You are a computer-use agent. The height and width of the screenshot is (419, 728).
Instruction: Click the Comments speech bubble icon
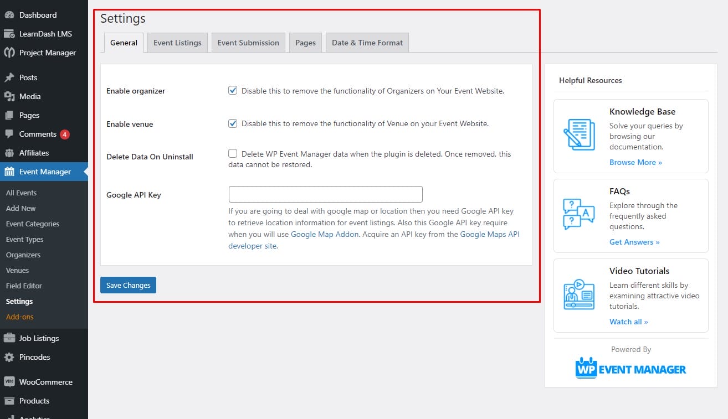(9, 134)
